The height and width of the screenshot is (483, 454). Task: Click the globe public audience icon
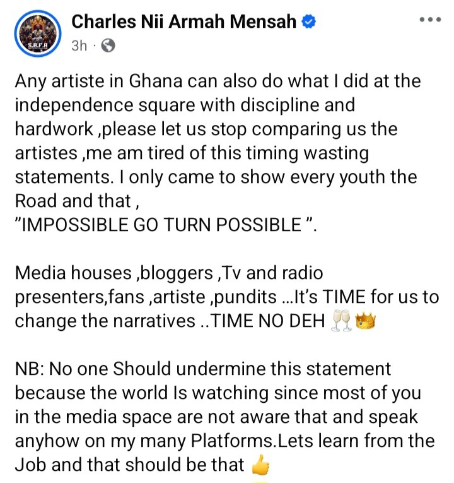coord(108,46)
